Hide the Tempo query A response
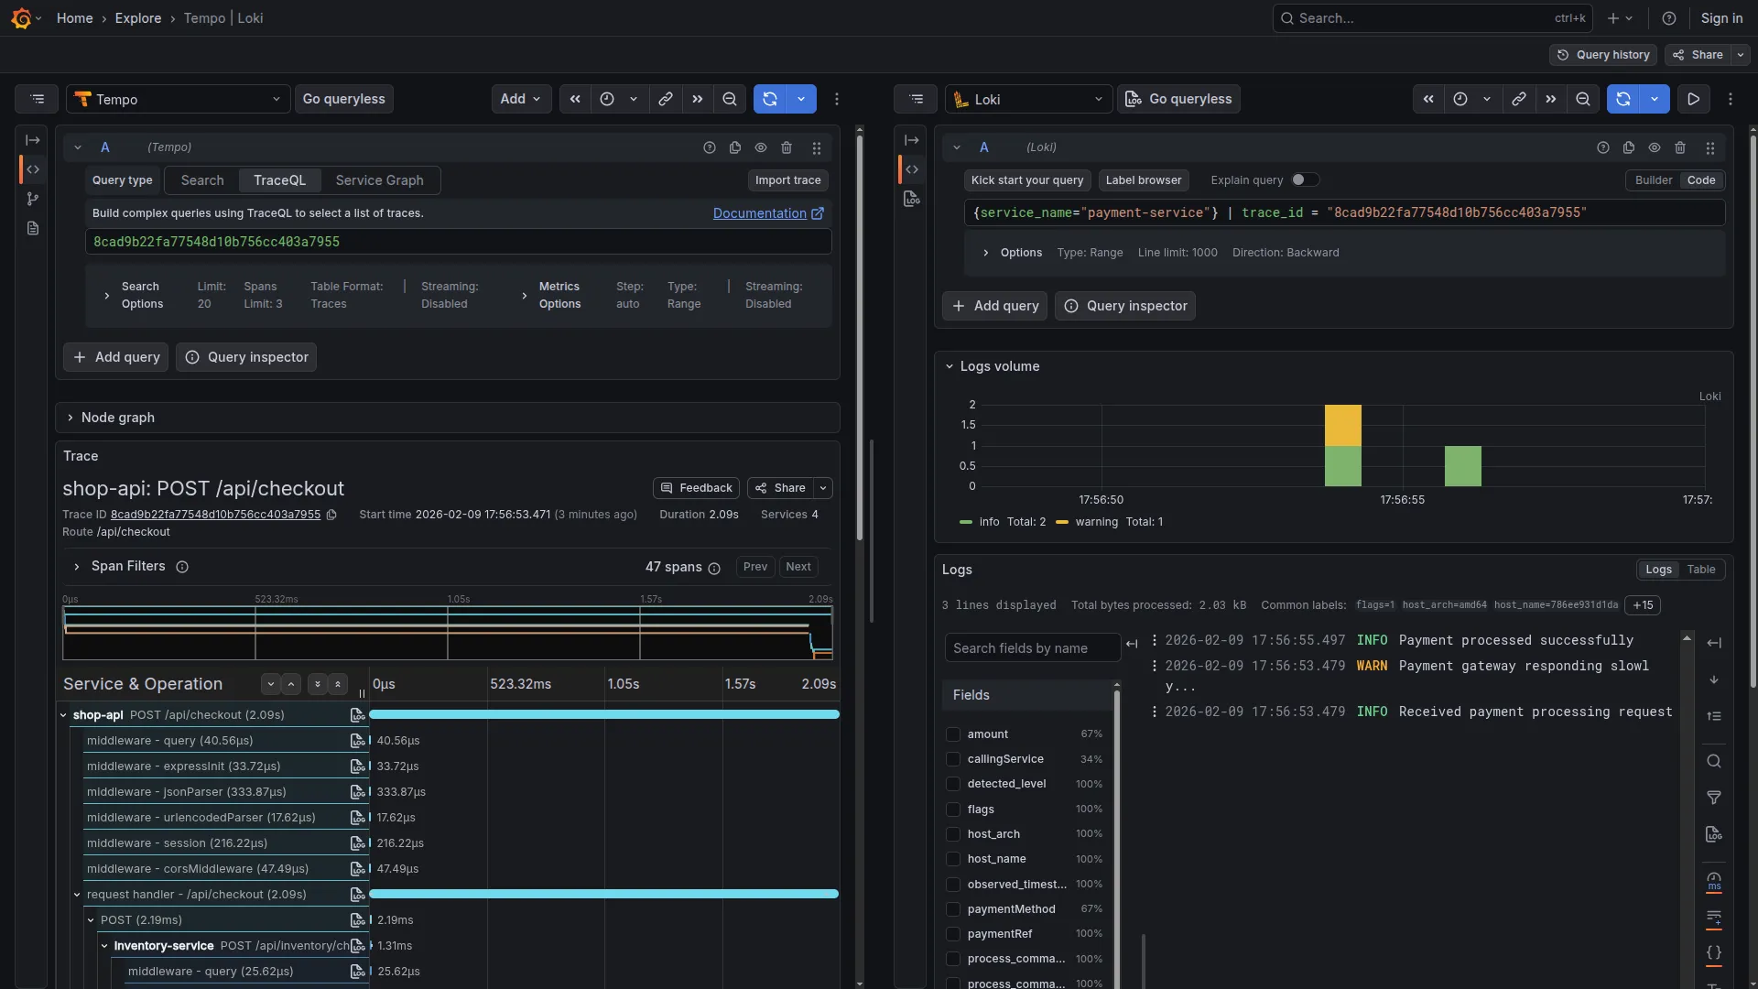Screen dimensions: 1758x989 761,147
